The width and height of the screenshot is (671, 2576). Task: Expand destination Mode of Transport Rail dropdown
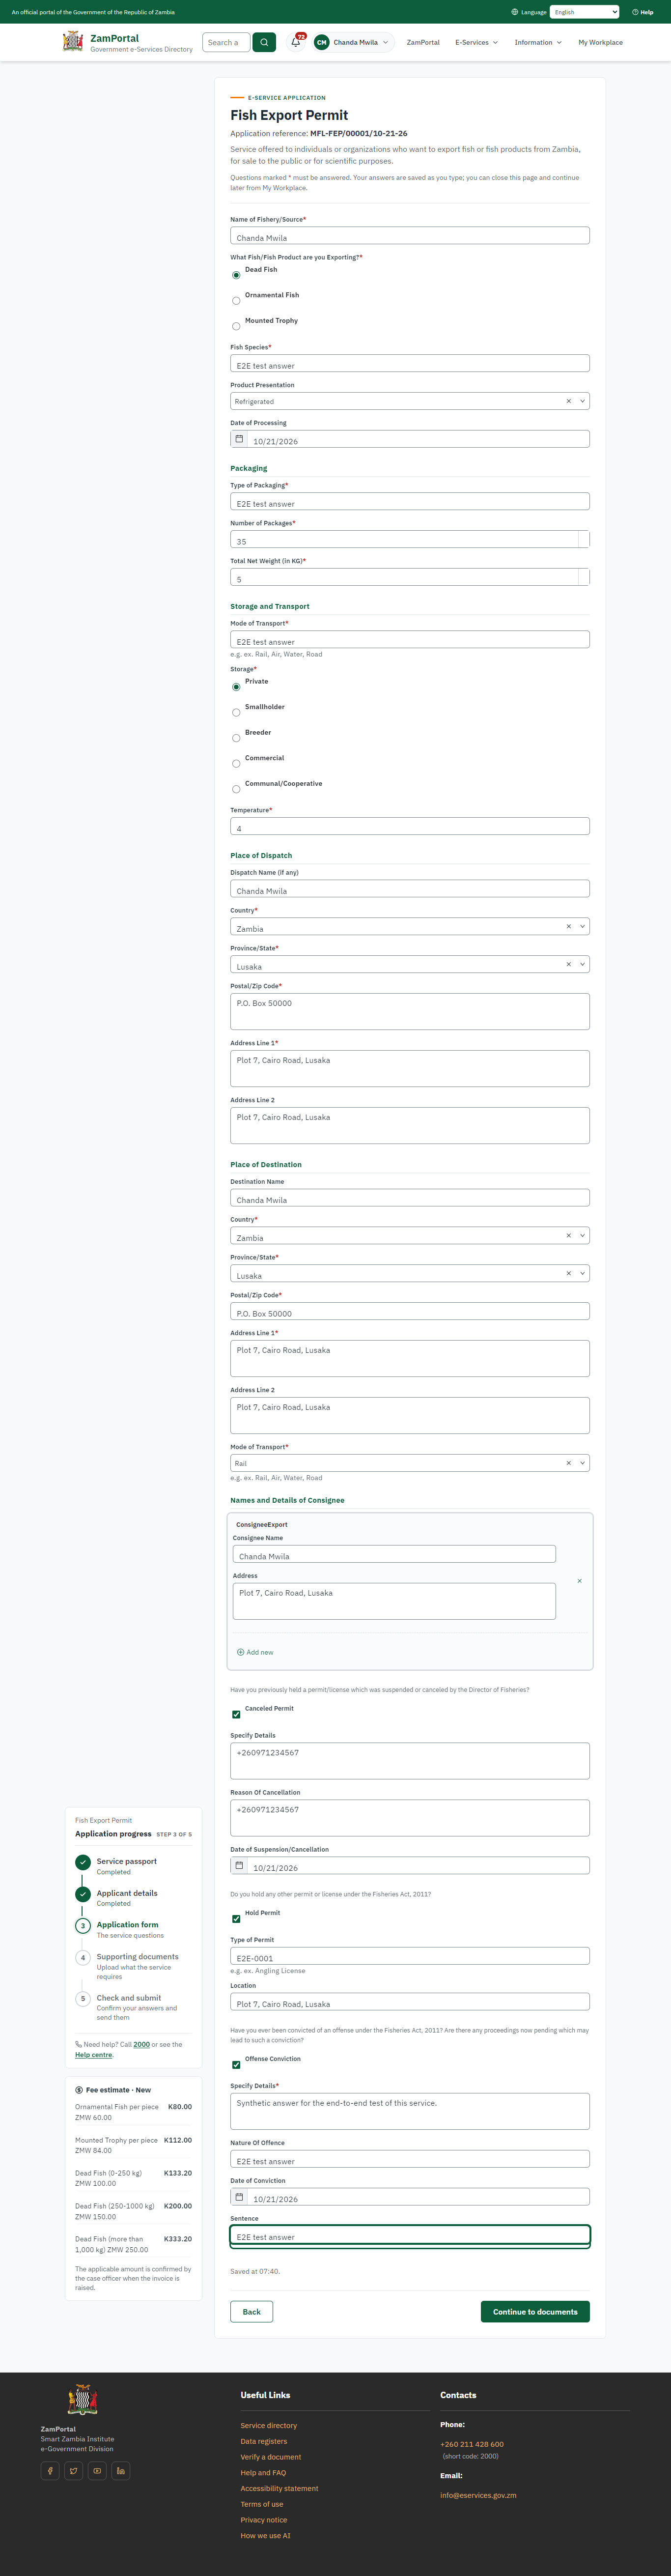pos(582,1463)
